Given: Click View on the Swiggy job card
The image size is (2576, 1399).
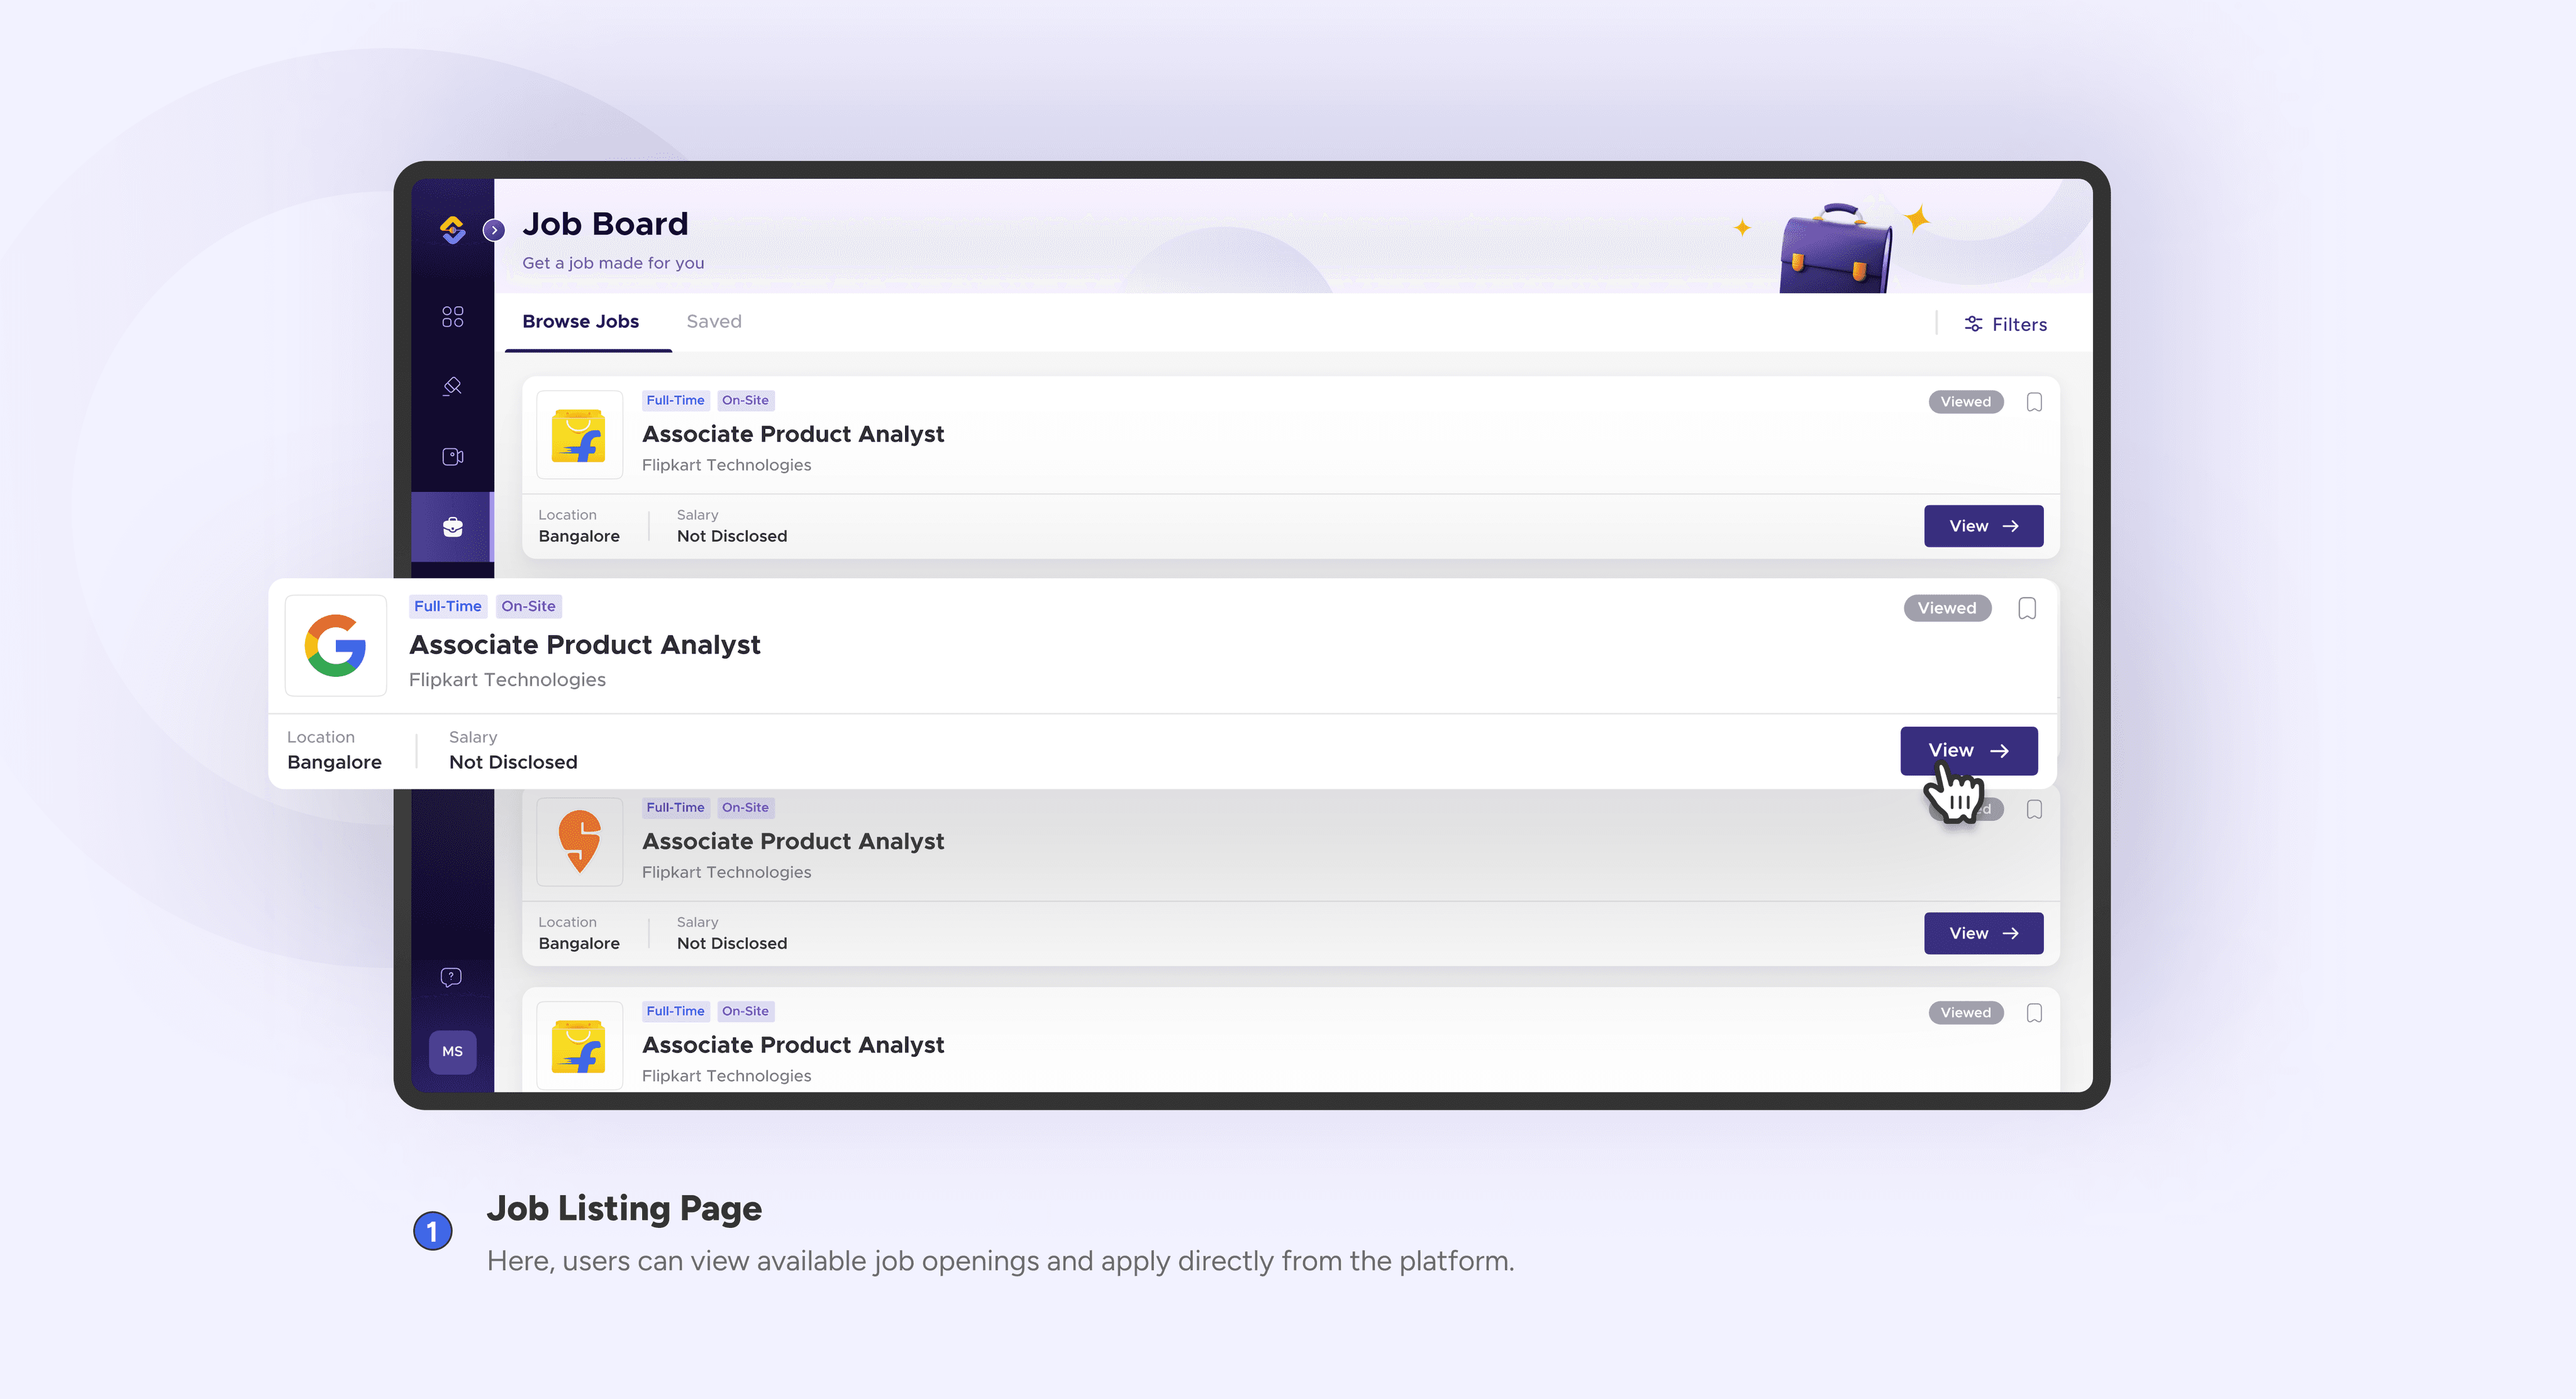Looking at the screenshot, I should [x=1983, y=933].
